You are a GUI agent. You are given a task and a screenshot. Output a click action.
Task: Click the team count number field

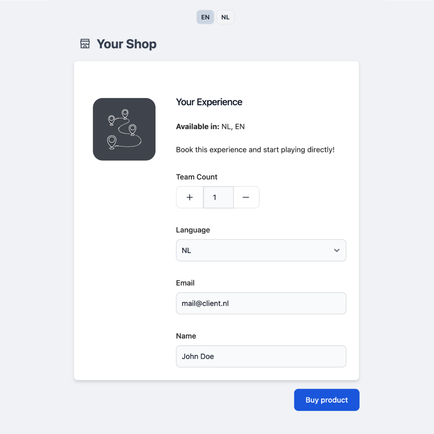(218, 197)
